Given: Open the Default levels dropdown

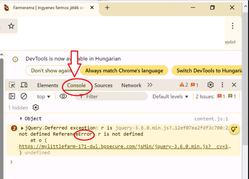Looking at the screenshot, I should coord(170,97).
